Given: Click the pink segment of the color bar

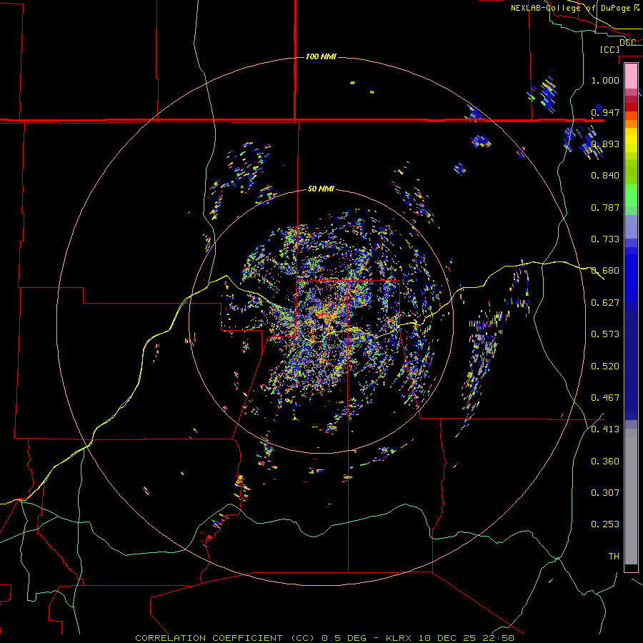Looking at the screenshot, I should tap(631, 76).
